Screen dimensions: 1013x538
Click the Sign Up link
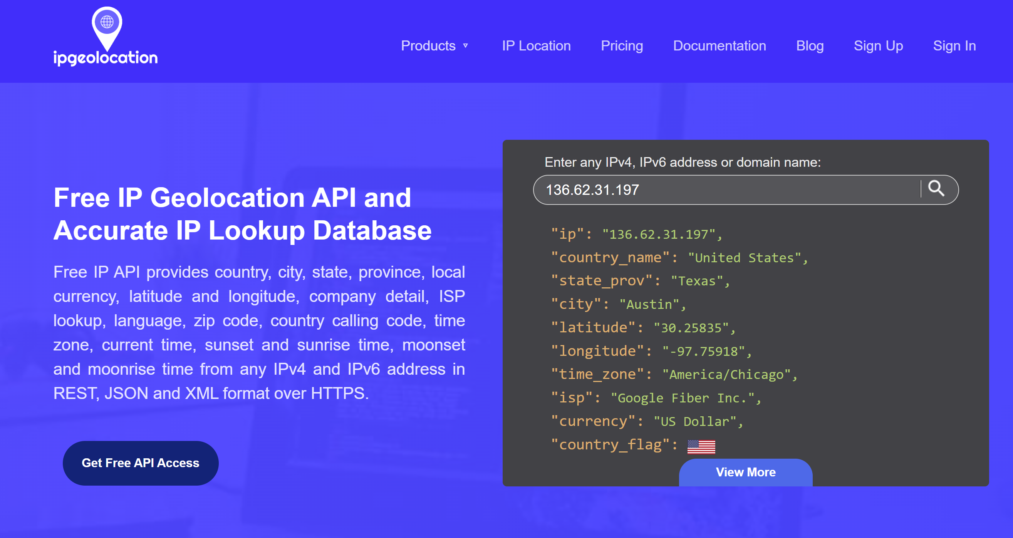878,46
